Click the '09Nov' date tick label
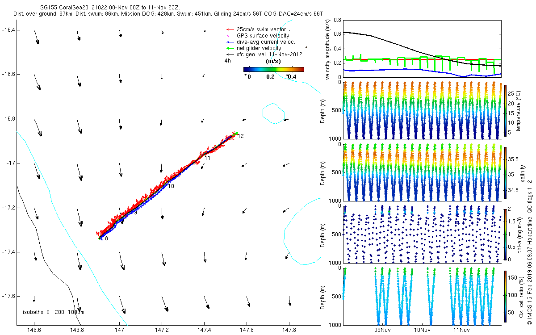Screen dimensions: 536x335 [x=383, y=330]
